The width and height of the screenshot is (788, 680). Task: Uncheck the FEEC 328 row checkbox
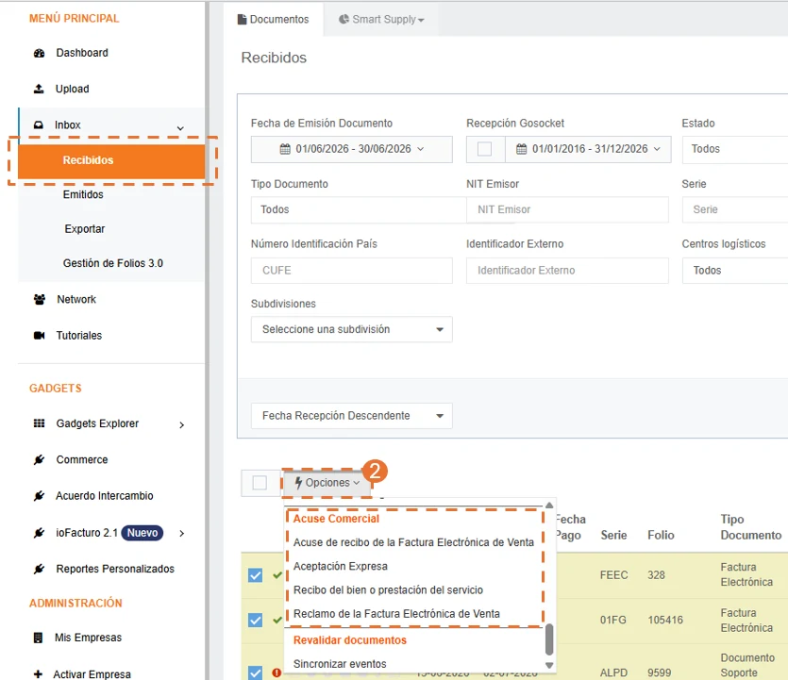(256, 575)
